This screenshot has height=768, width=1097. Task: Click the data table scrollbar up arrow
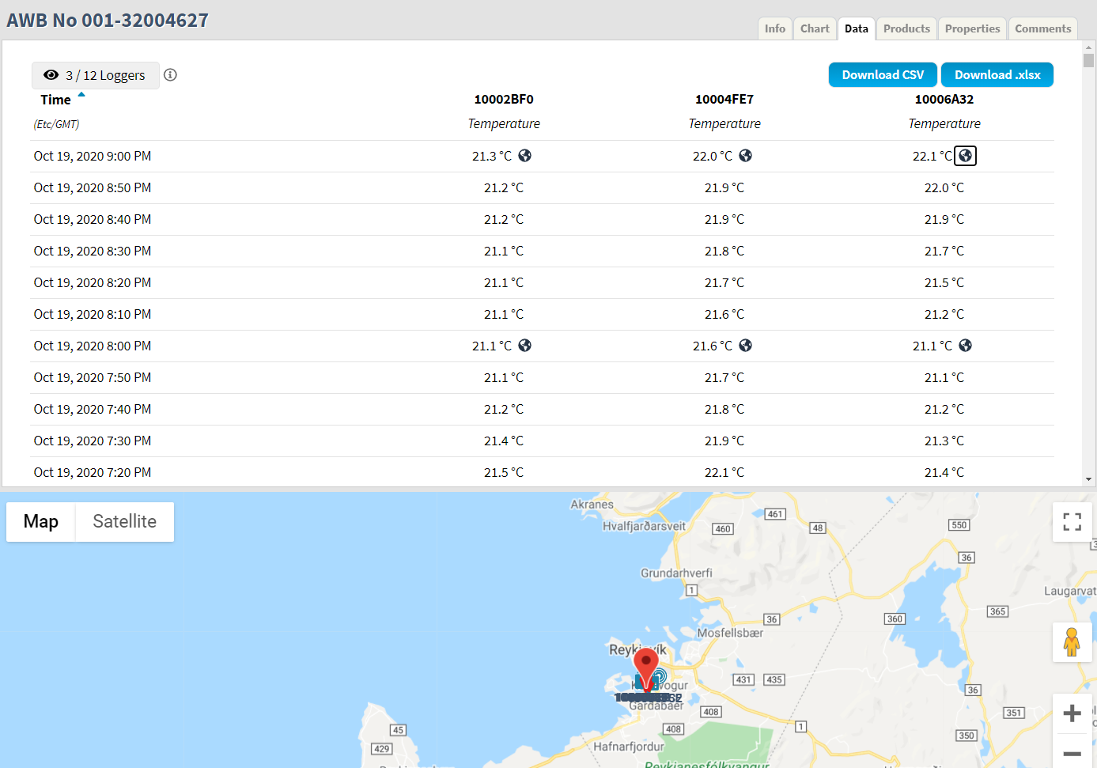coord(1089,47)
